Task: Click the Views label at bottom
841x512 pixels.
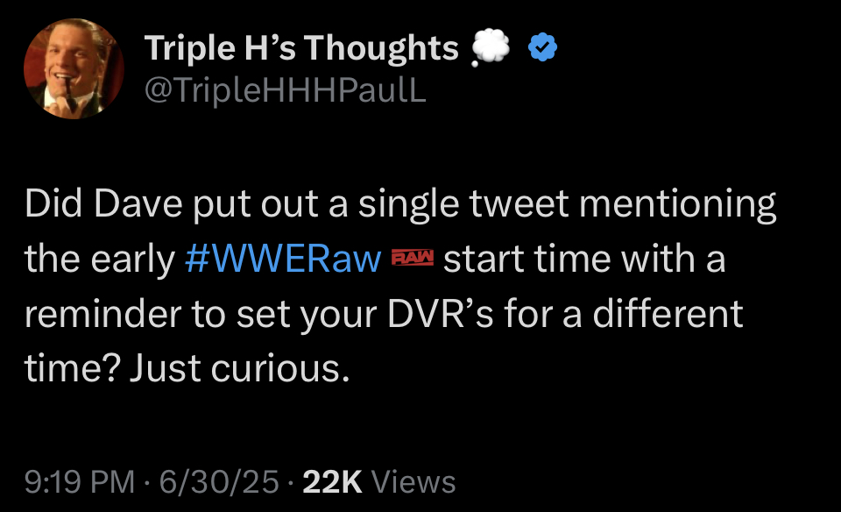Action: (x=413, y=481)
